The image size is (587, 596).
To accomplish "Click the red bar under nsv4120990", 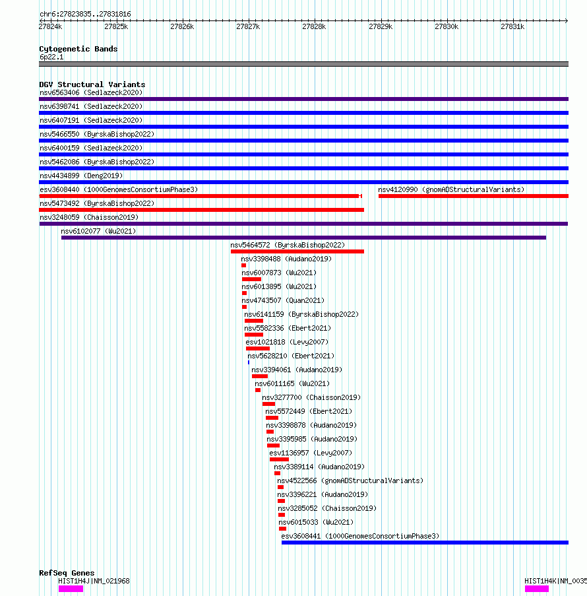I will pyautogui.click(x=474, y=196).
